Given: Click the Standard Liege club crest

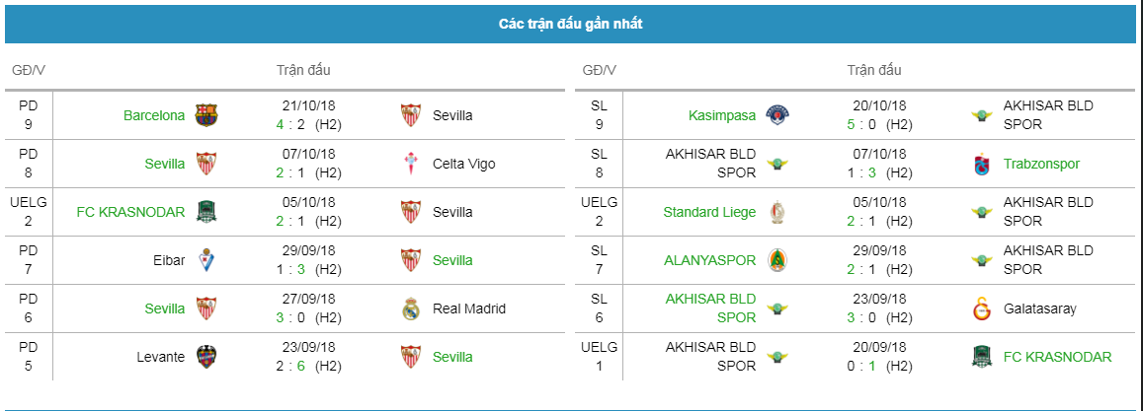Looking at the screenshot, I should (x=777, y=212).
